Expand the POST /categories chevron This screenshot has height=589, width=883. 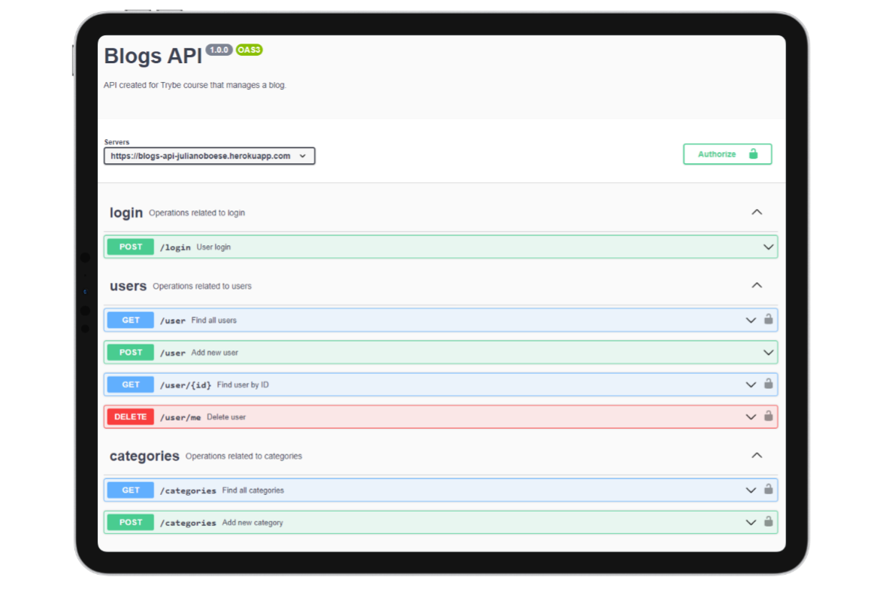coord(751,523)
